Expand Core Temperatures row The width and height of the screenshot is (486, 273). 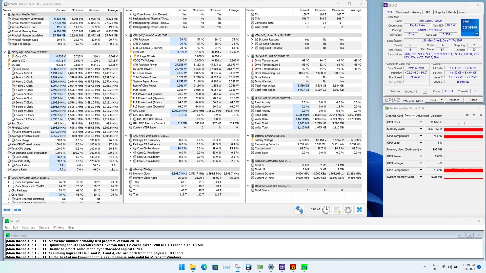pyautogui.click(x=9, y=182)
